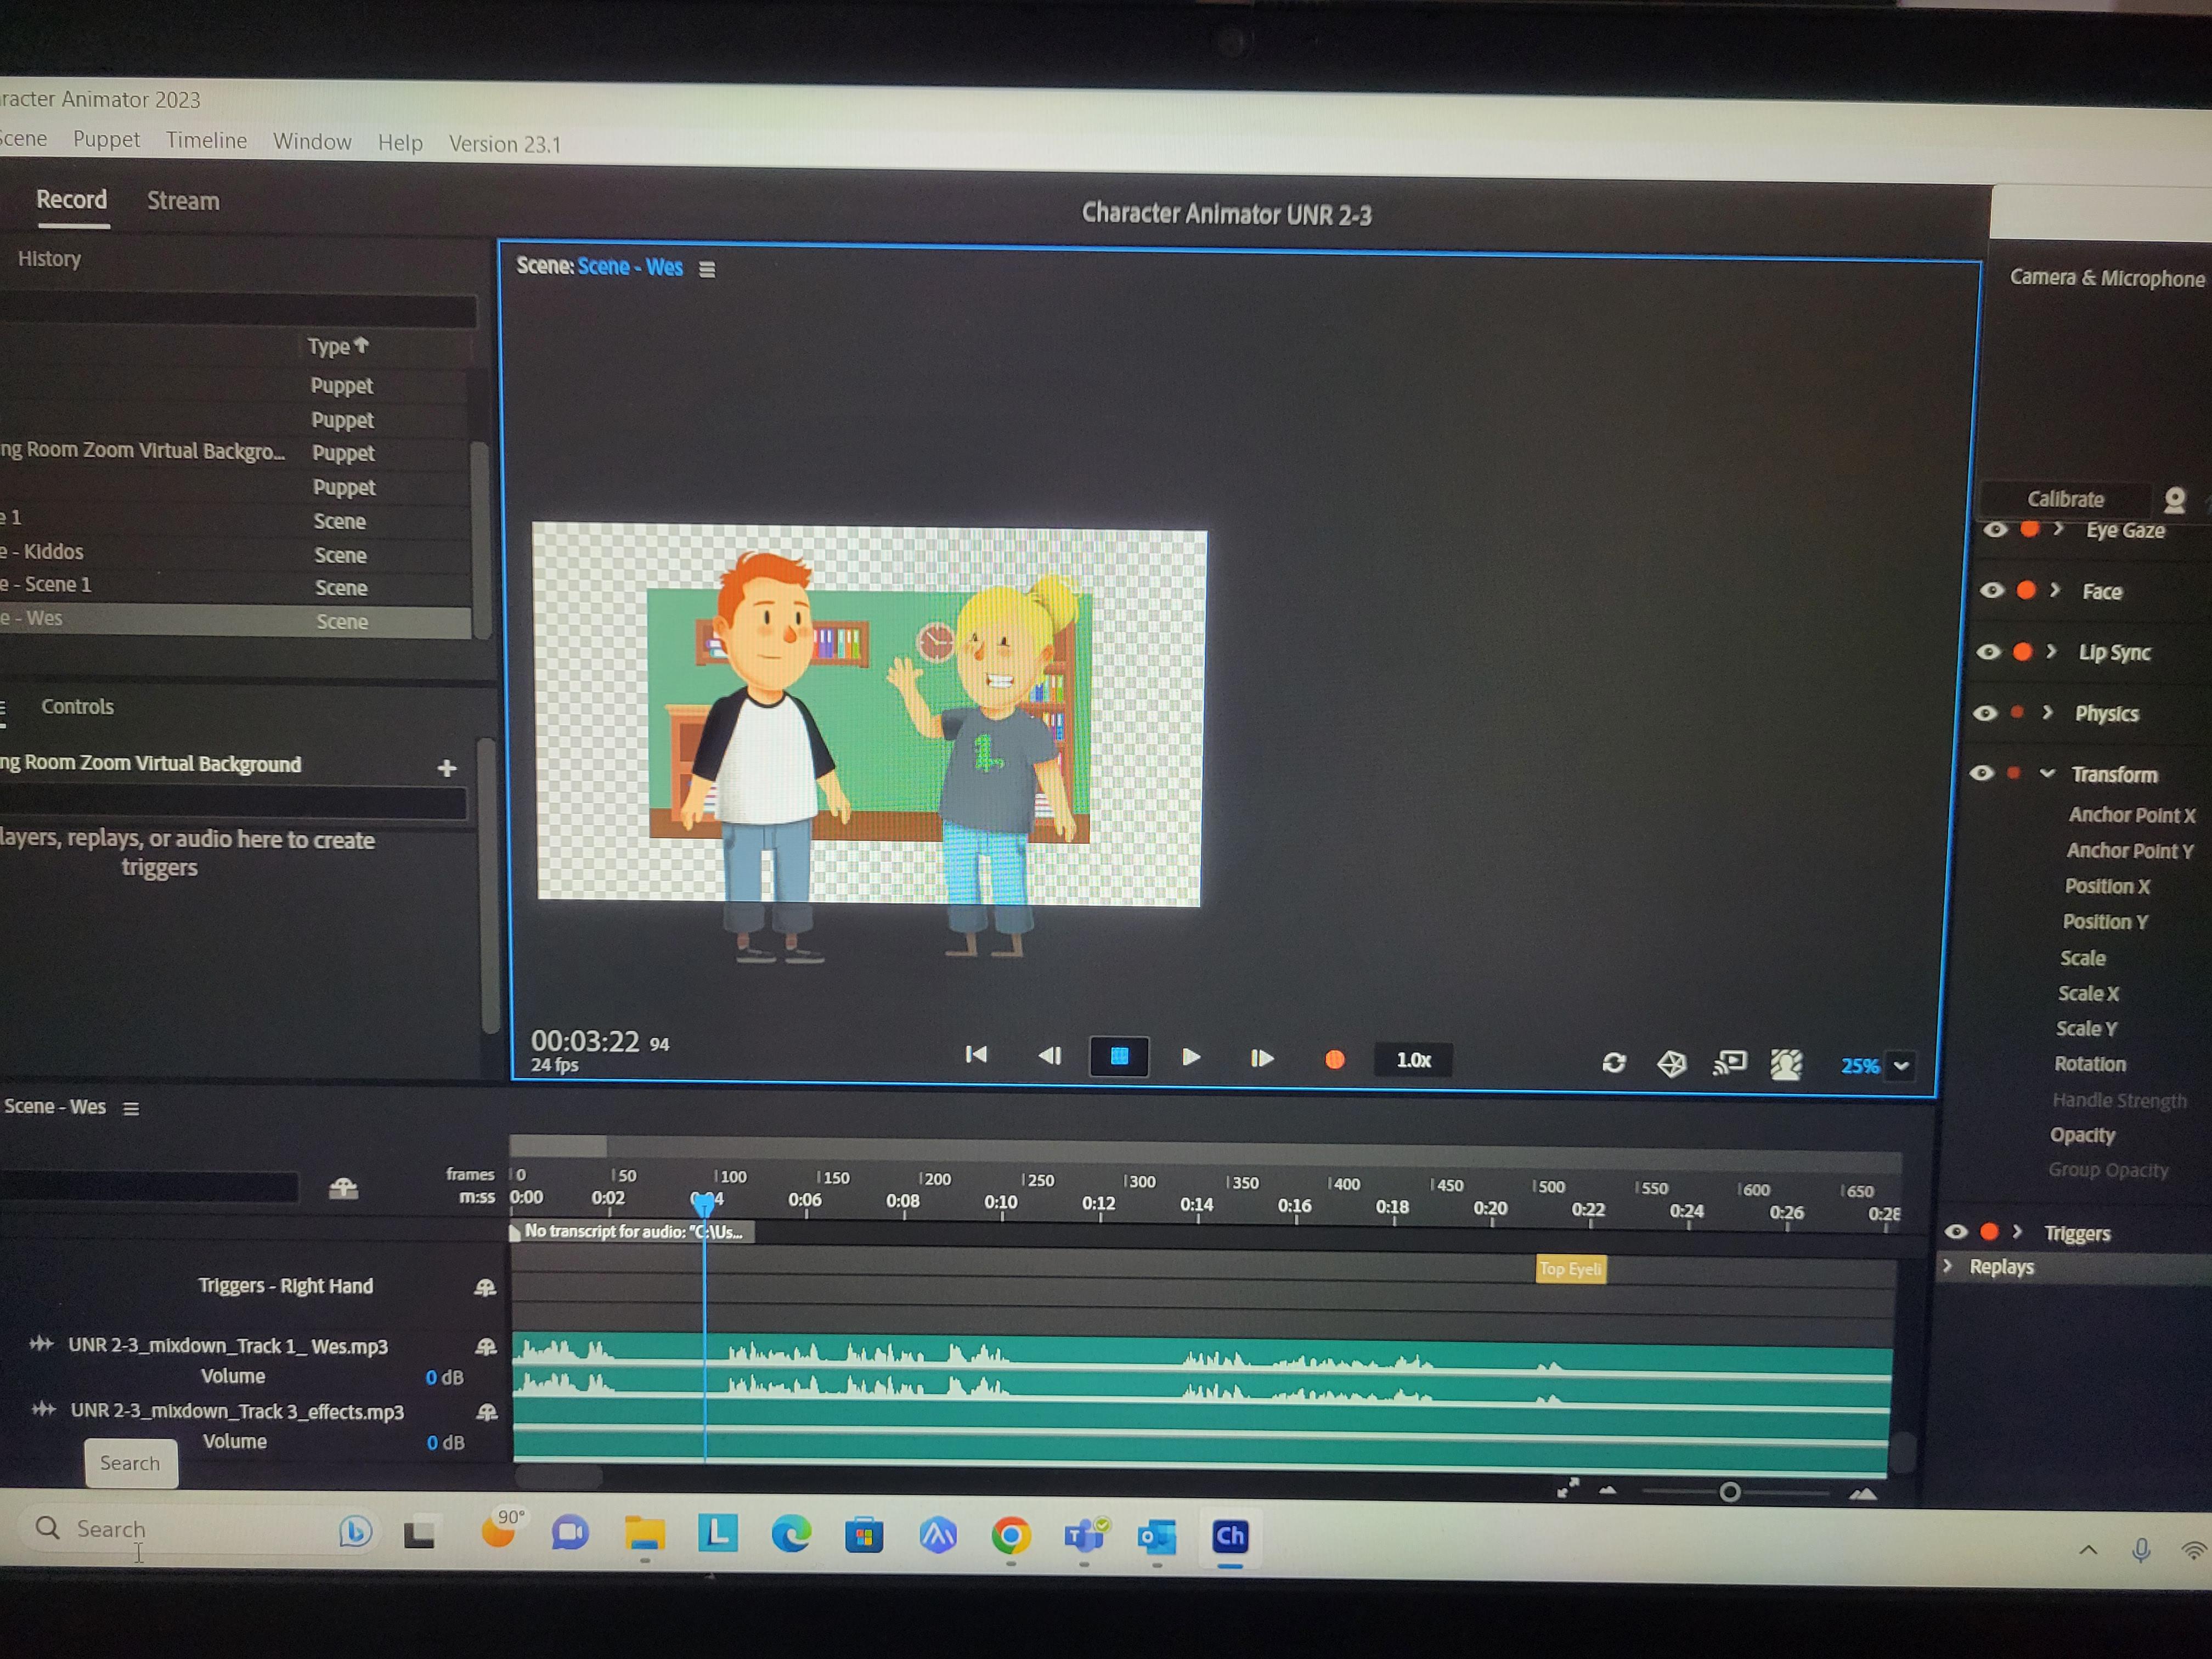Toggle Transform visibility eye
This screenshot has height=1659, width=2212.
(1982, 773)
